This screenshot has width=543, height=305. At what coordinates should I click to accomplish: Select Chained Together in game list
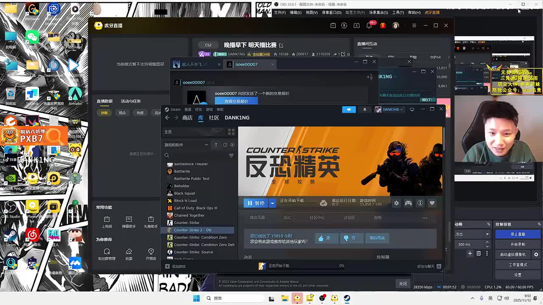coord(189,215)
